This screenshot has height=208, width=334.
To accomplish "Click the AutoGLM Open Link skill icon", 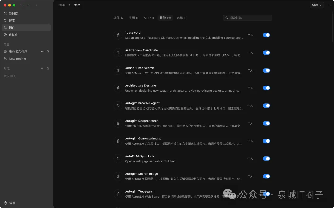I will point(118,159).
